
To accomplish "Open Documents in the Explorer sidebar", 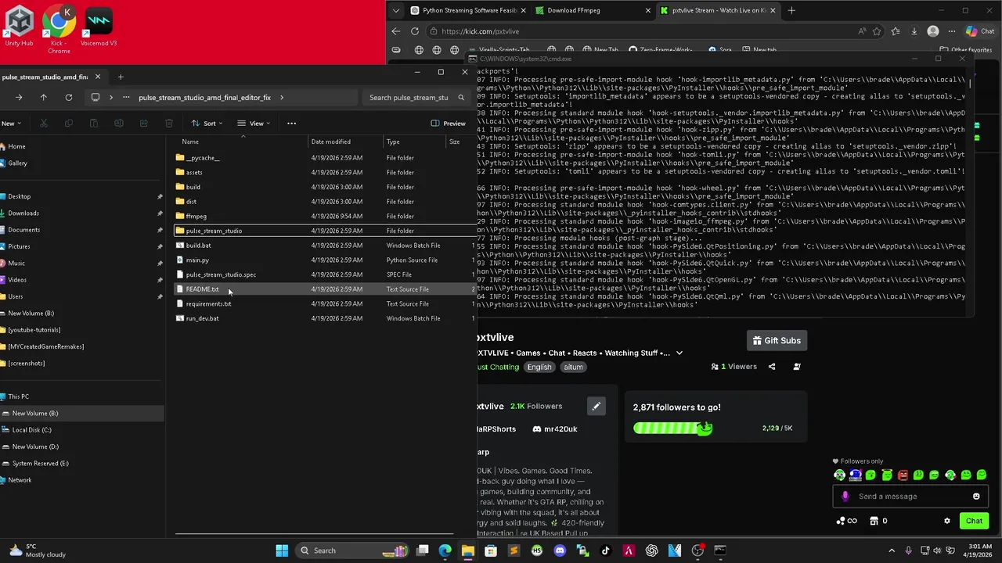I will [x=23, y=230].
